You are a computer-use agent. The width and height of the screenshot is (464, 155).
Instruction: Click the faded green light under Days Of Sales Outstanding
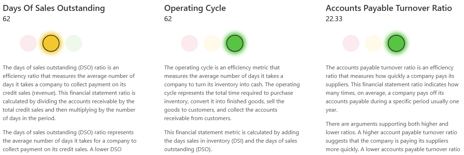[x=74, y=43]
